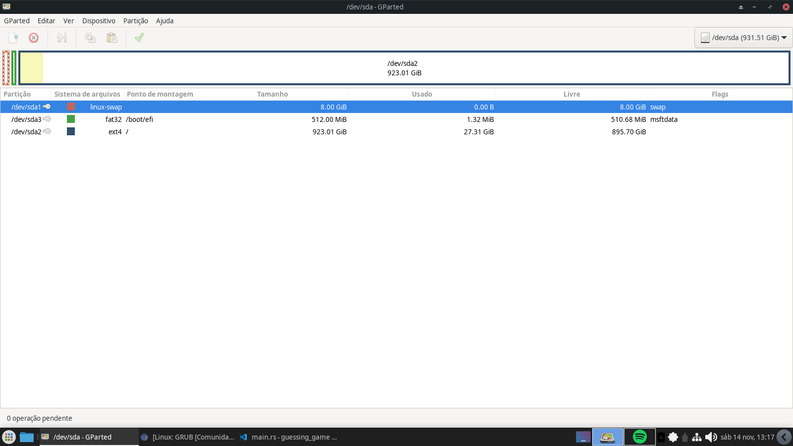Apply all operations with green checkmark
This screenshot has height=446, width=793.
[x=139, y=38]
